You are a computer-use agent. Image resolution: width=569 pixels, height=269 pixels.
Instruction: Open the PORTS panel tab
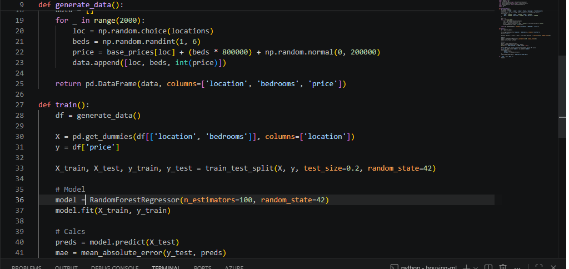pos(202,268)
